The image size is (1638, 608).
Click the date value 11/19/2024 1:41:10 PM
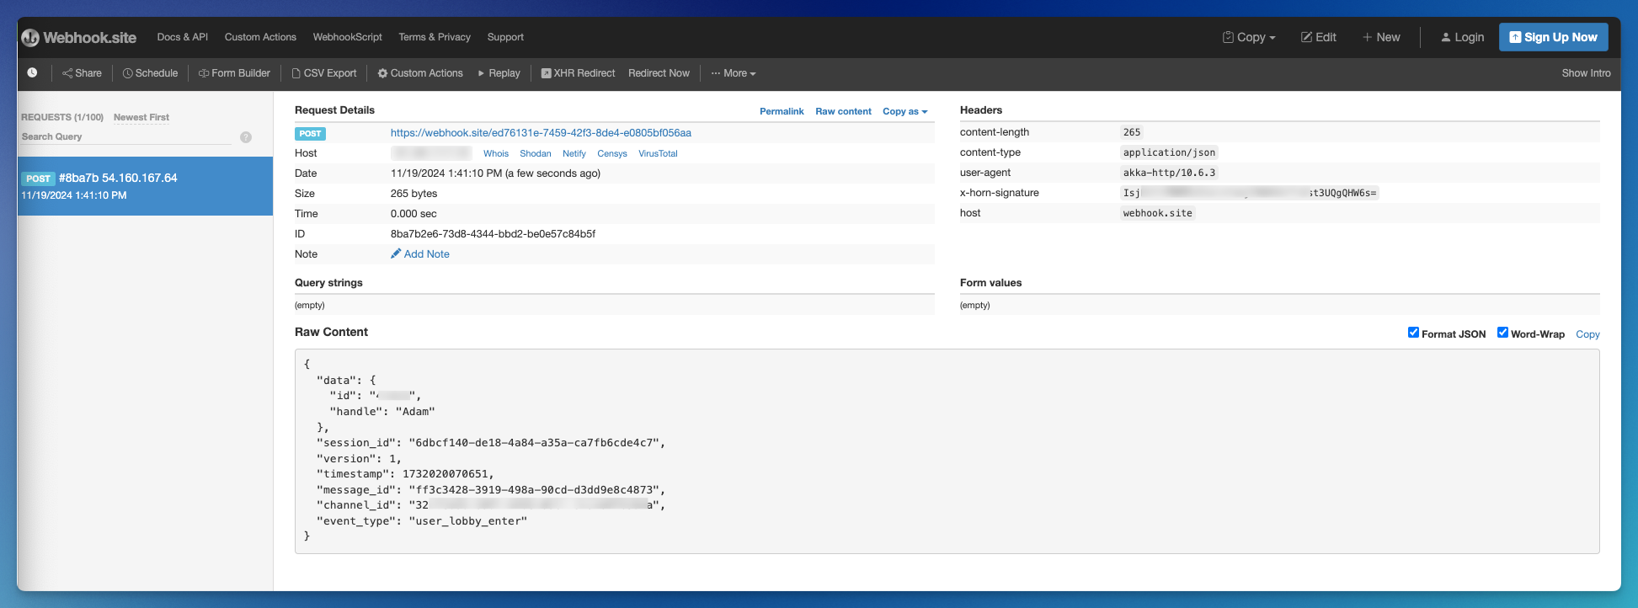coord(495,173)
